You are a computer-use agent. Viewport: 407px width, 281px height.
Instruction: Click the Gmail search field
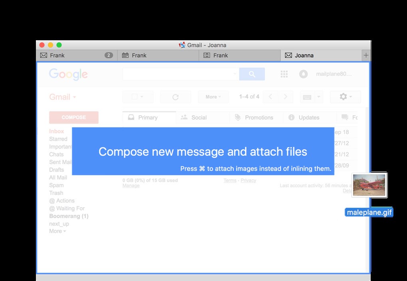click(x=181, y=74)
